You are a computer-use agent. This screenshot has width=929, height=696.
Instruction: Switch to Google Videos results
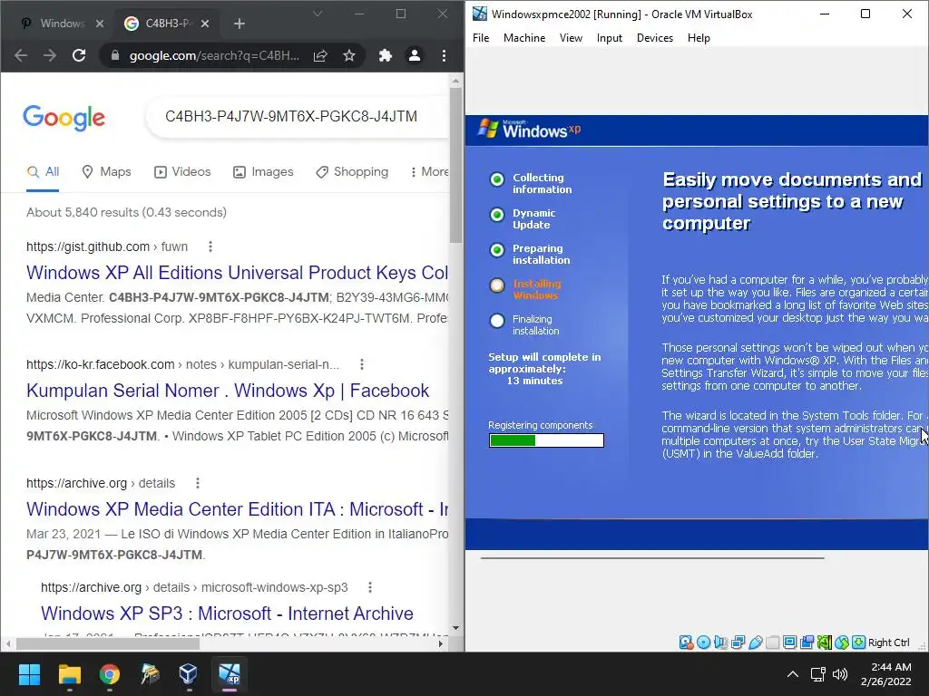[x=182, y=171]
